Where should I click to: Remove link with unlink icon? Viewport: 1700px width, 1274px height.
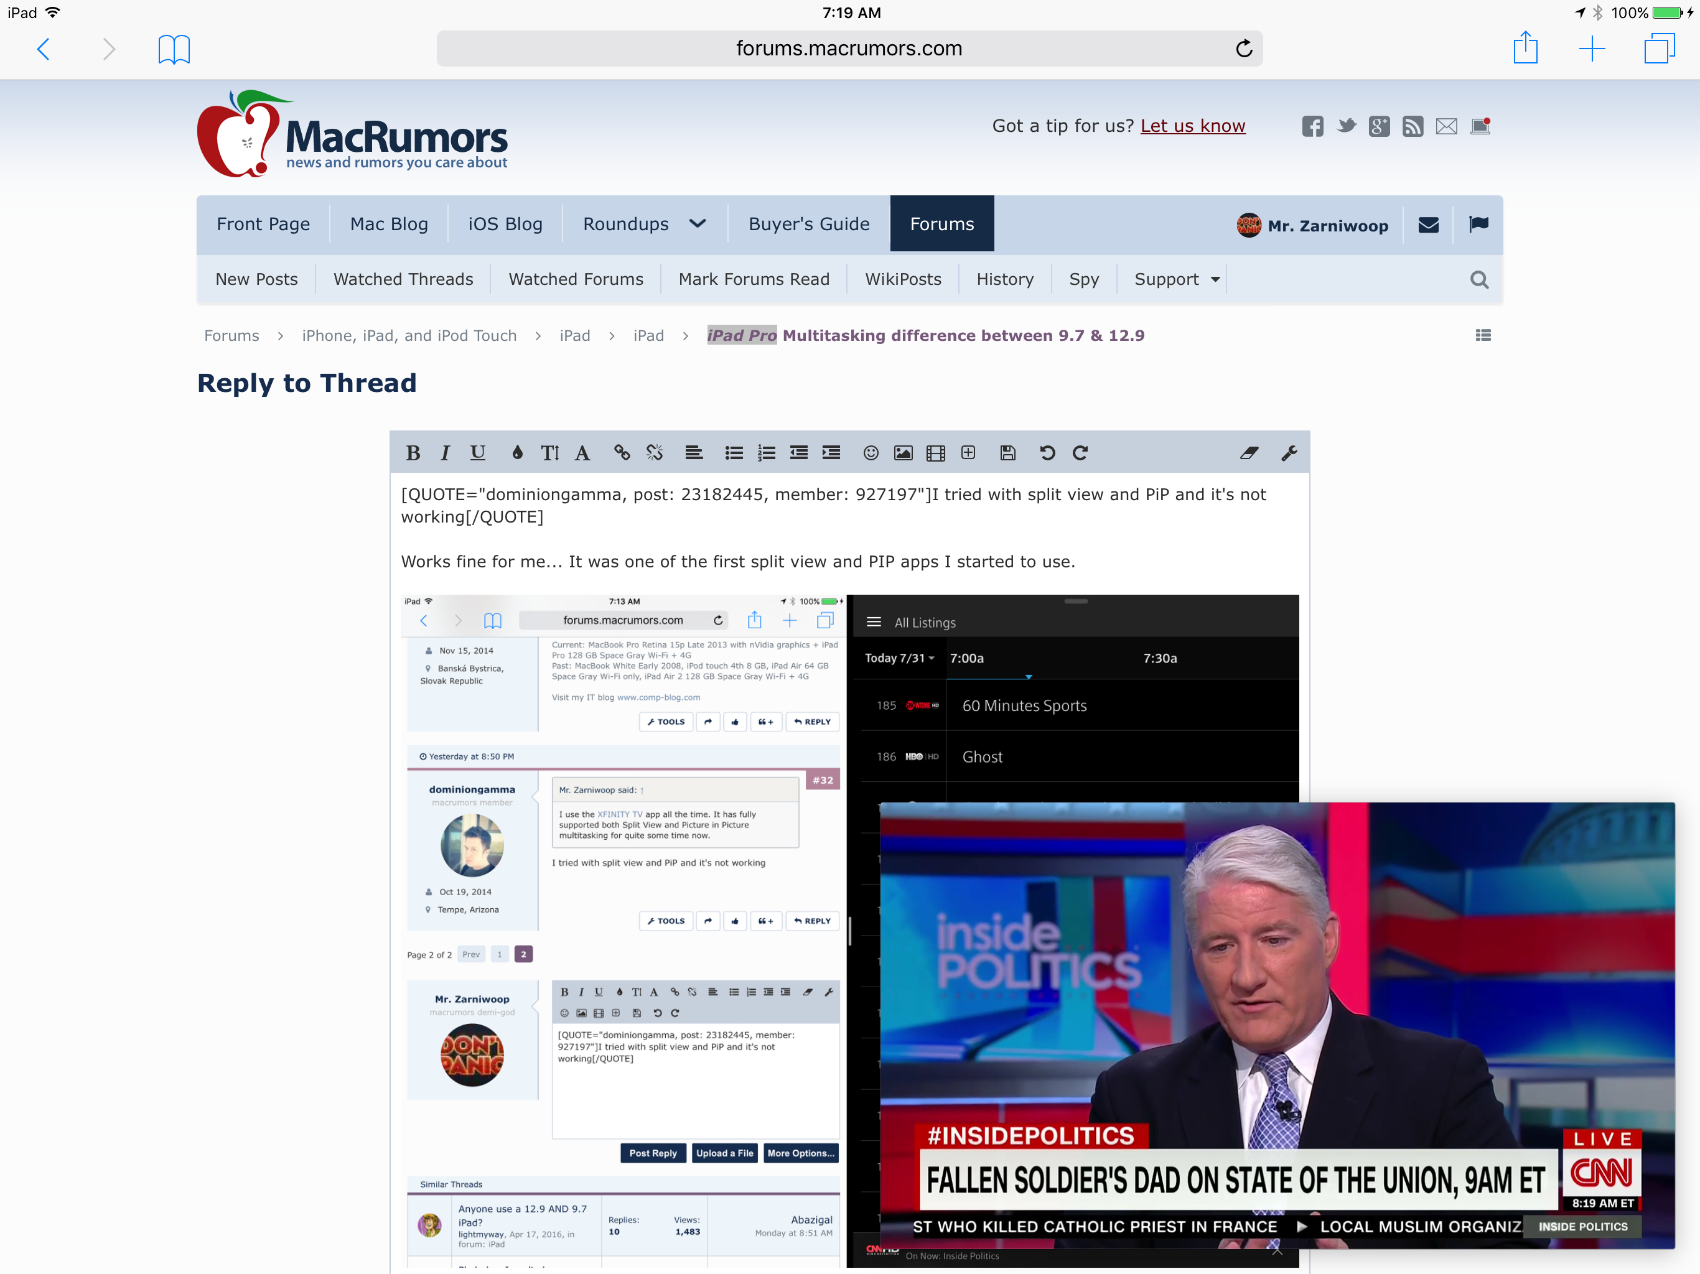click(x=654, y=453)
